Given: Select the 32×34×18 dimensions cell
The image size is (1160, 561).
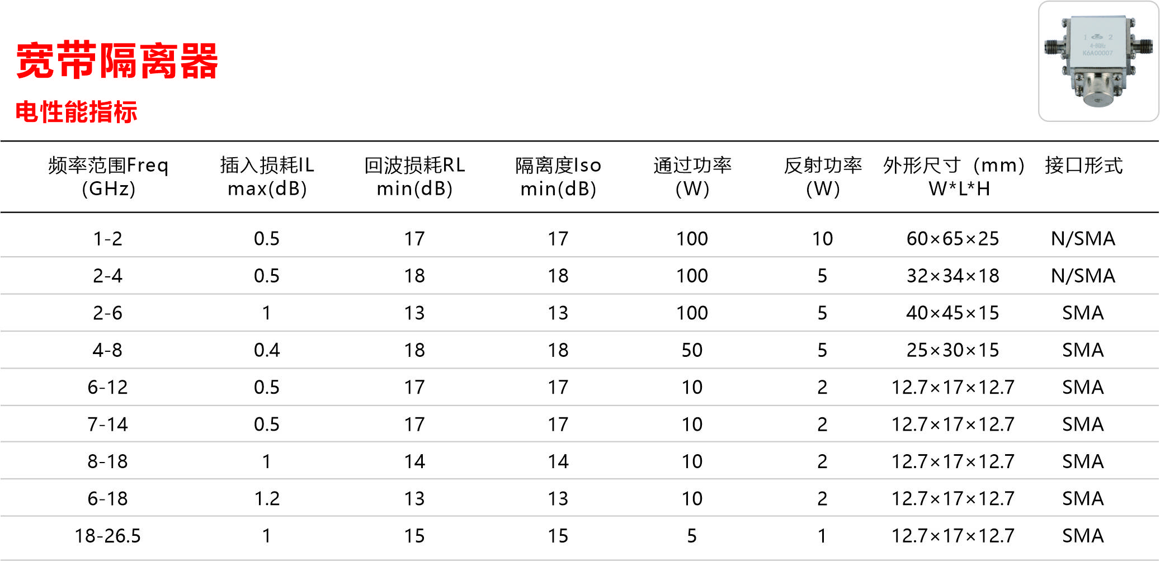Looking at the screenshot, I should (952, 276).
